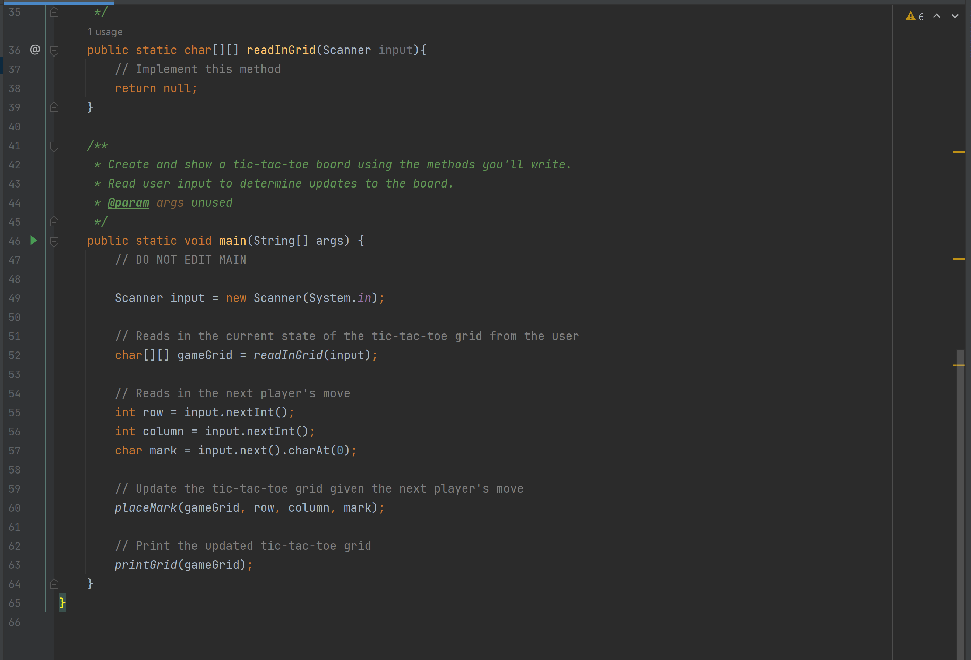The image size is (971, 660).
Task: Click the vertical scrollbar thumb
Action: pyautogui.click(x=961, y=505)
